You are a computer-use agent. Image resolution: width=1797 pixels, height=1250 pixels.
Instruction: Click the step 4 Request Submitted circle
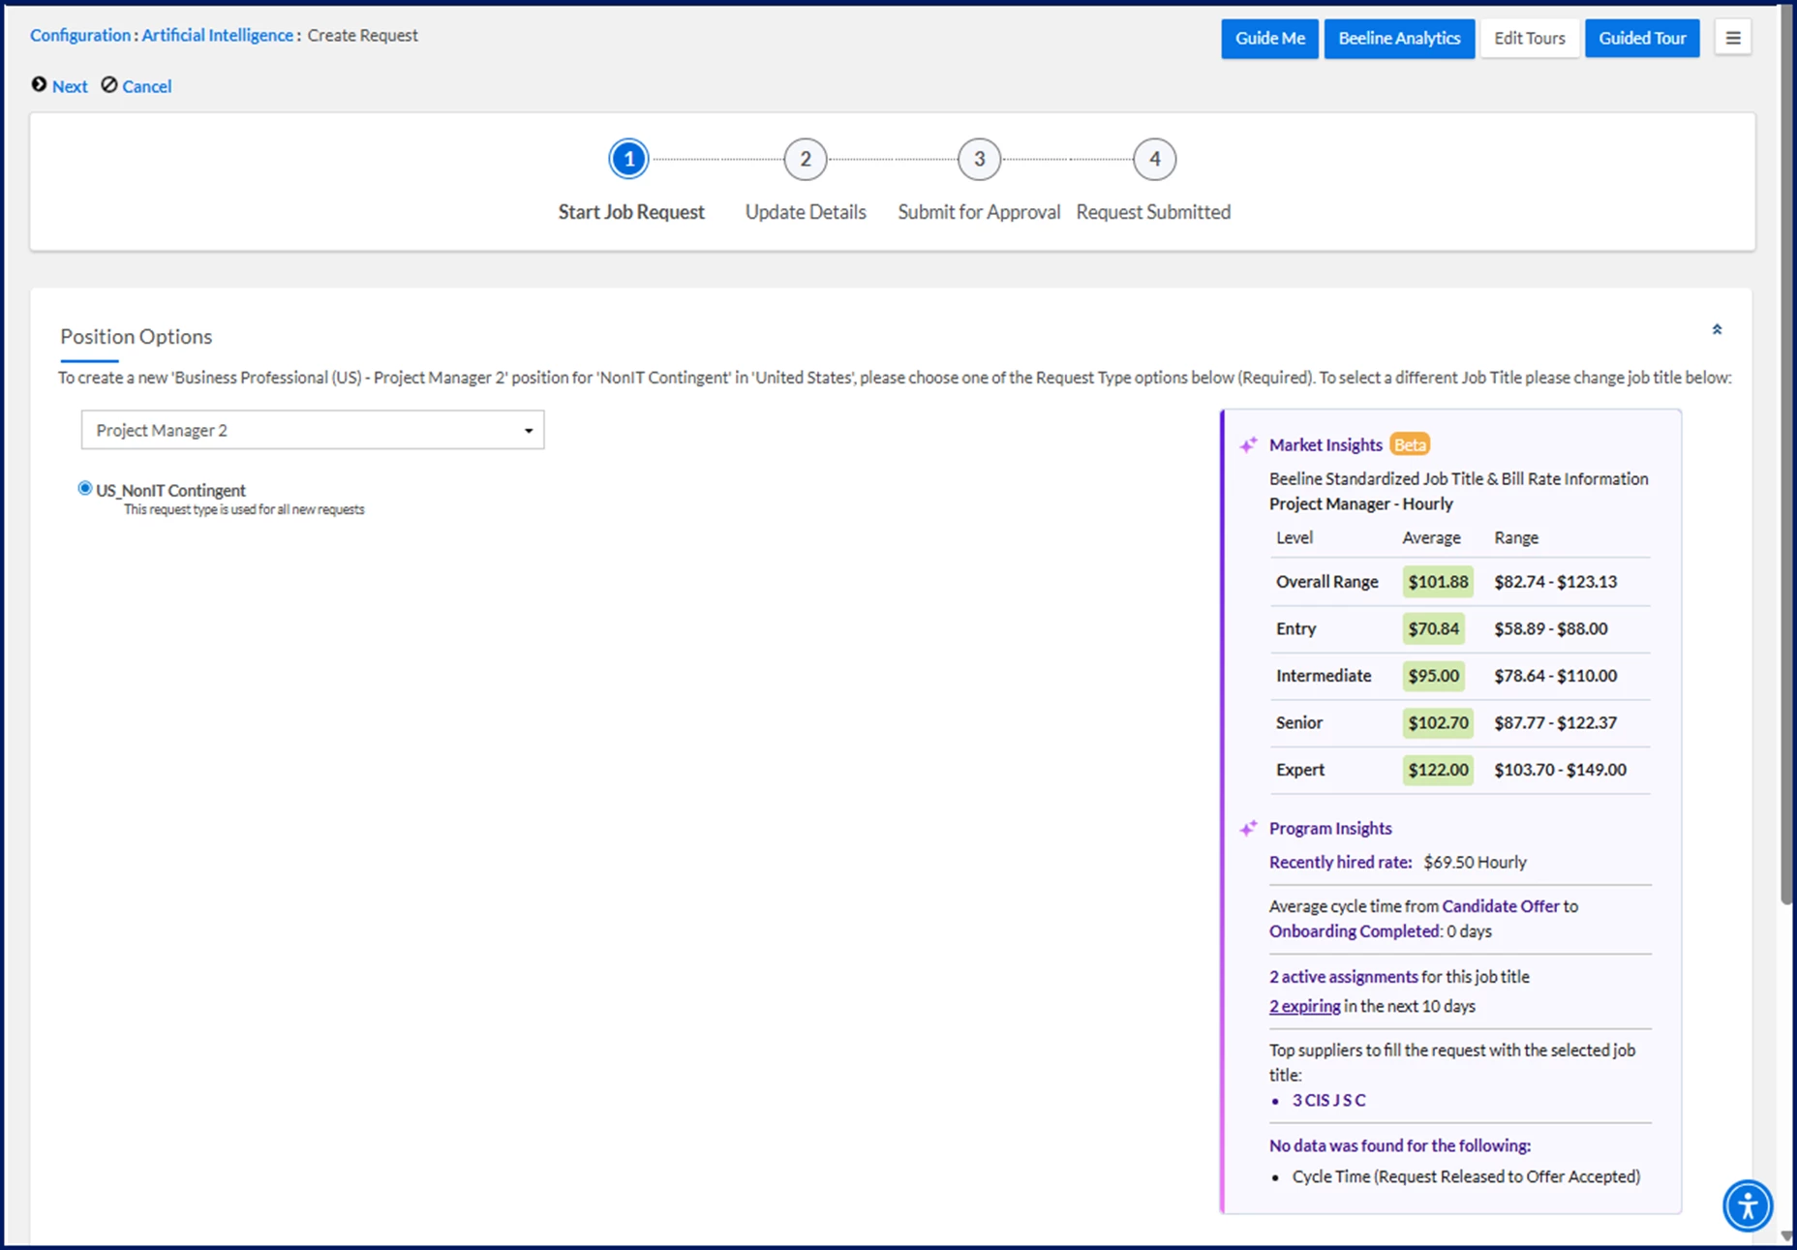pos(1154,159)
